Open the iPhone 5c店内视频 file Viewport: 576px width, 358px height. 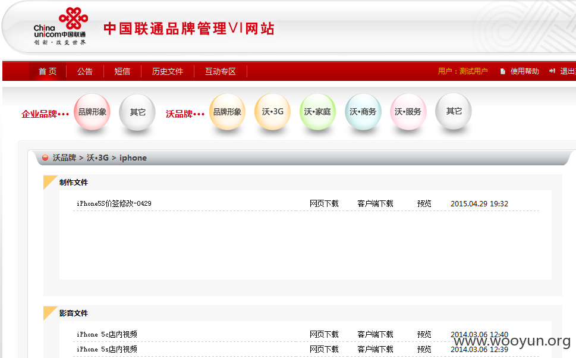(x=107, y=334)
